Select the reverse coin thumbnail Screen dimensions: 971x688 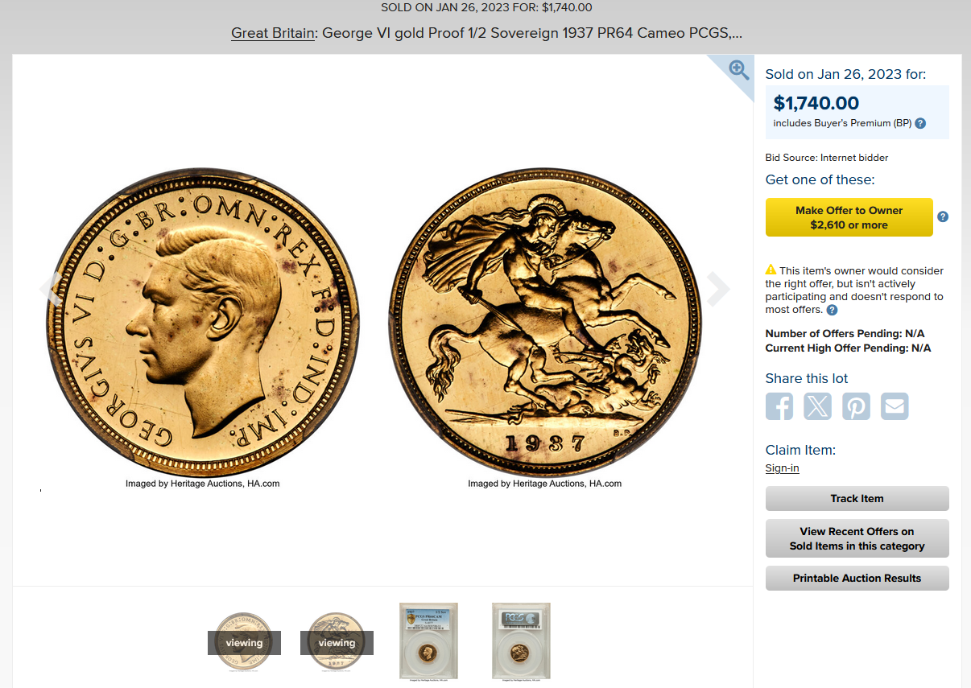[x=337, y=641]
